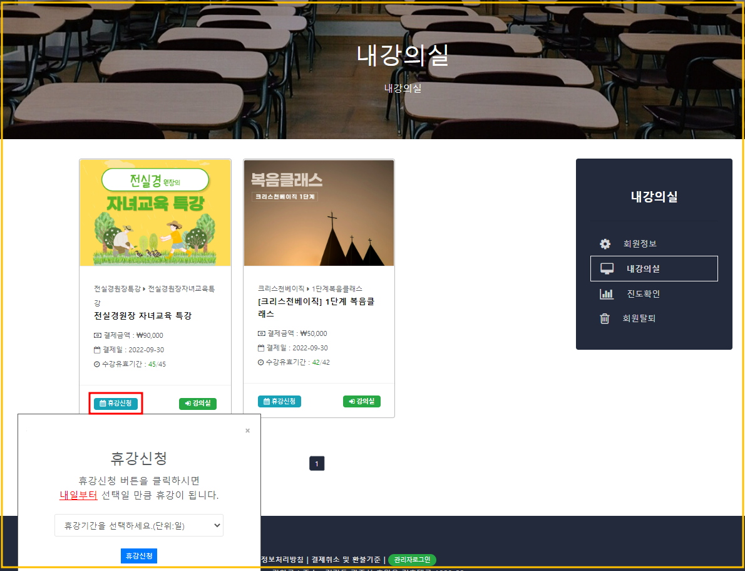Image resolution: width=745 pixels, height=571 pixels.
Task: Click the gear icon beside 회원정보
Action: 605,244
